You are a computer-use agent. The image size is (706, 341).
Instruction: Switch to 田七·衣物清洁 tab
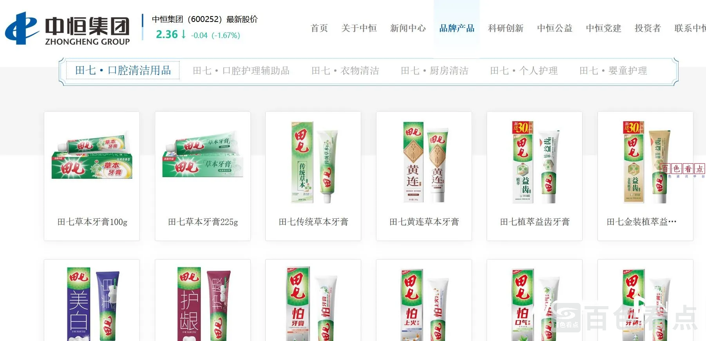(x=345, y=71)
